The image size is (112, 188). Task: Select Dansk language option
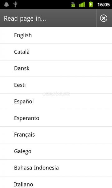click(56, 69)
